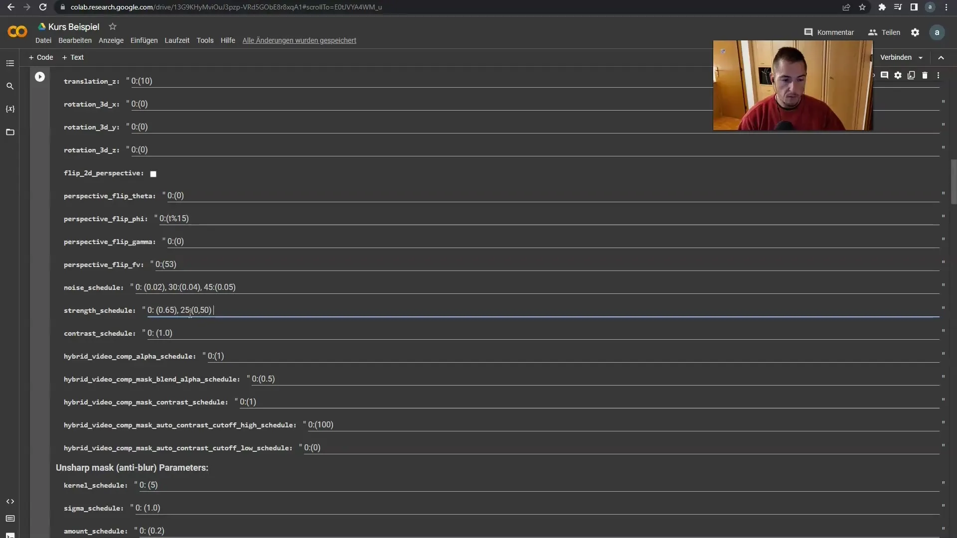The height and width of the screenshot is (538, 957).
Task: Open the cell editor settings gear
Action: (x=898, y=75)
